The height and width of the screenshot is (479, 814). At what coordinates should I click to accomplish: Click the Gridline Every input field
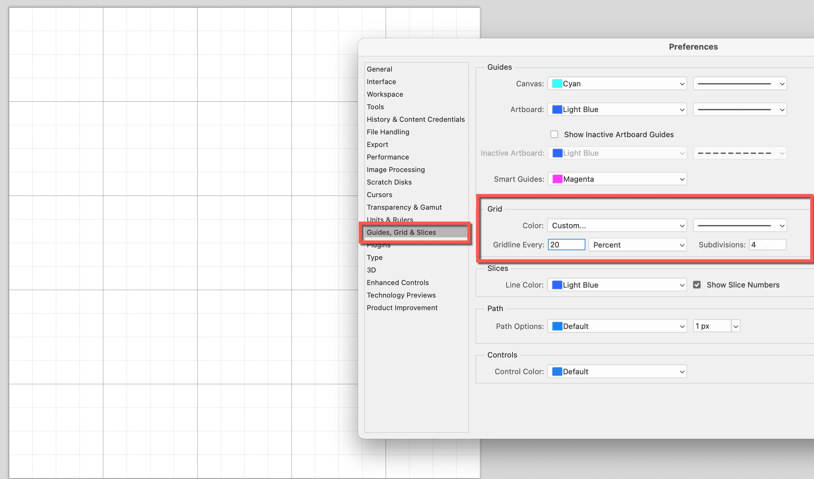pyautogui.click(x=566, y=245)
